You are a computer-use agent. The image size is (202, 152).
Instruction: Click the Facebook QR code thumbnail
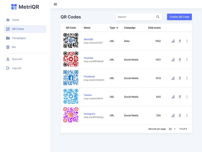point(71,78)
